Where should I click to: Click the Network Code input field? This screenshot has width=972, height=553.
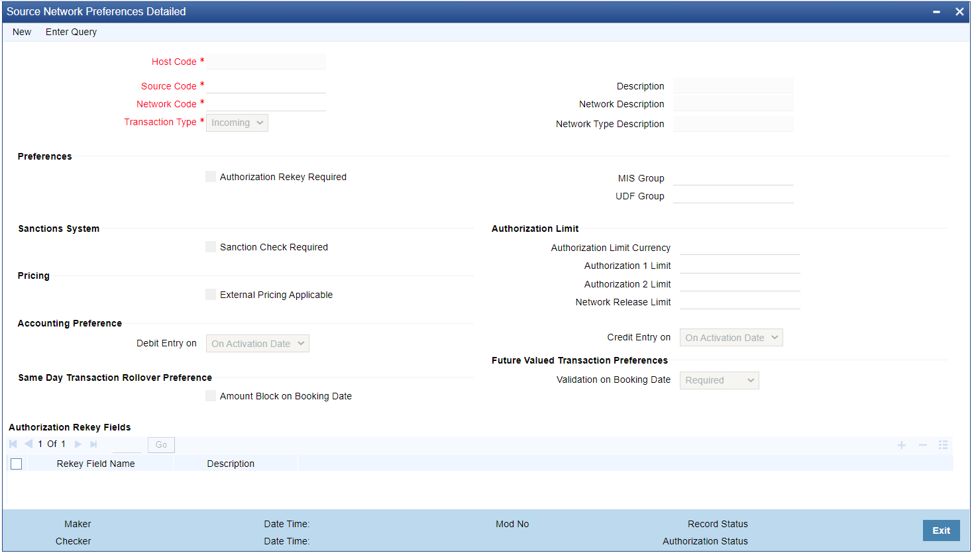(266, 103)
